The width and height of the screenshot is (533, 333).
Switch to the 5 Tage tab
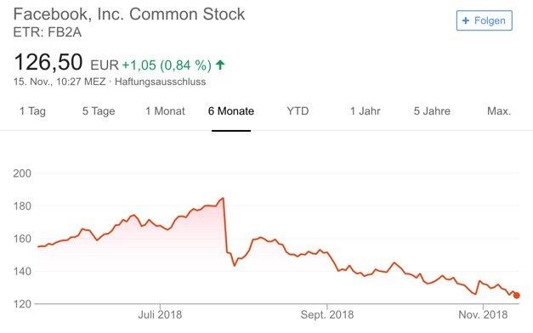coord(99,111)
